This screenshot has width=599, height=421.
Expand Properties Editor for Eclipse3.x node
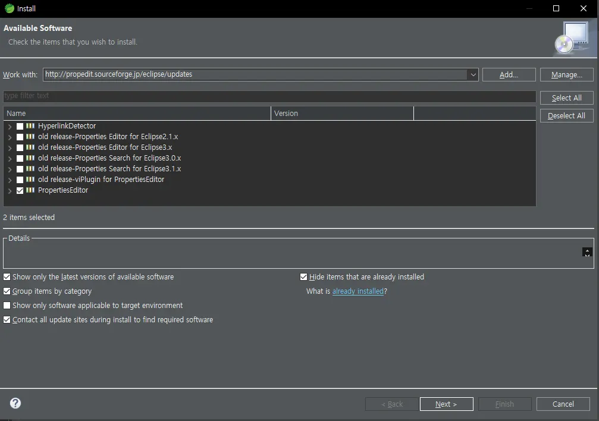(10, 148)
